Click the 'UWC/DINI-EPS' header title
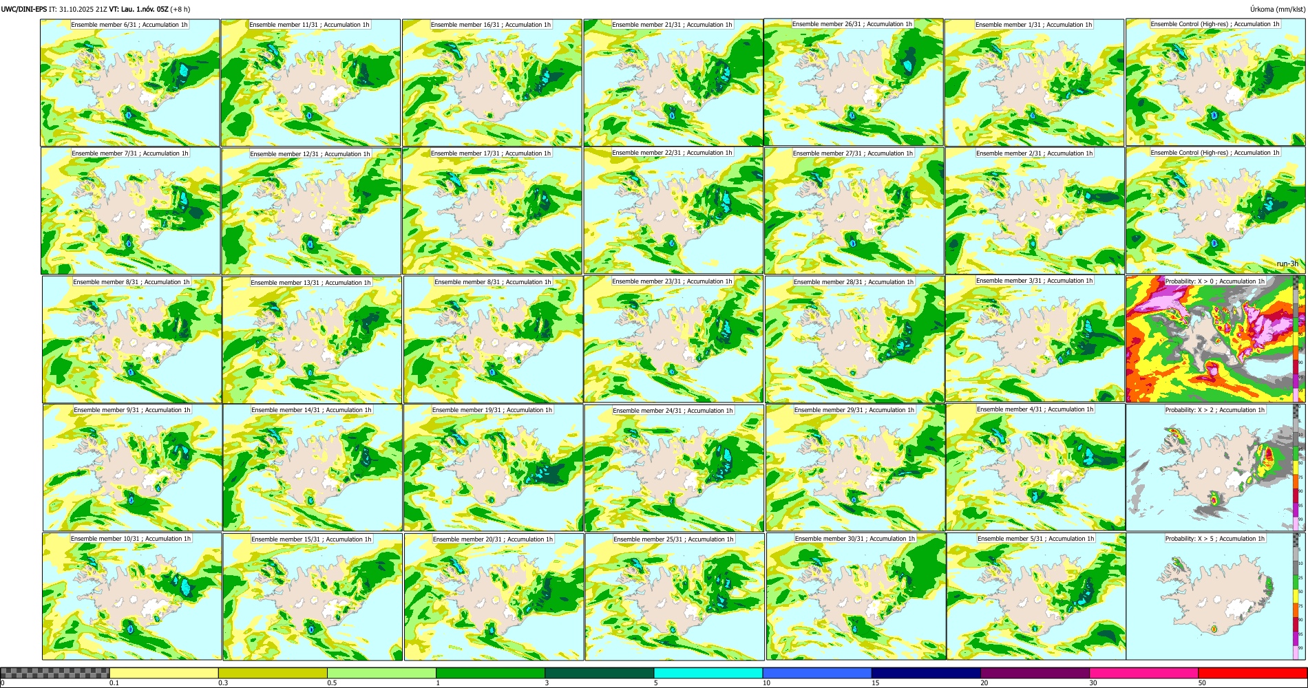Image resolution: width=1308 pixels, height=688 pixels. pos(24,9)
